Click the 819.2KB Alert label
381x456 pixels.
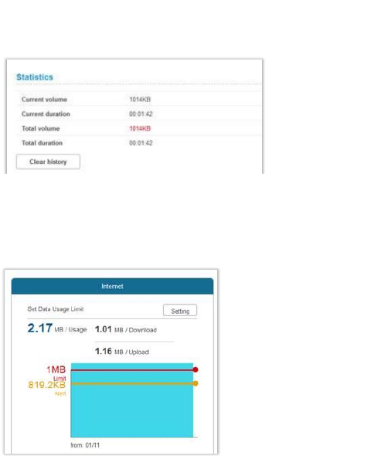47,388
